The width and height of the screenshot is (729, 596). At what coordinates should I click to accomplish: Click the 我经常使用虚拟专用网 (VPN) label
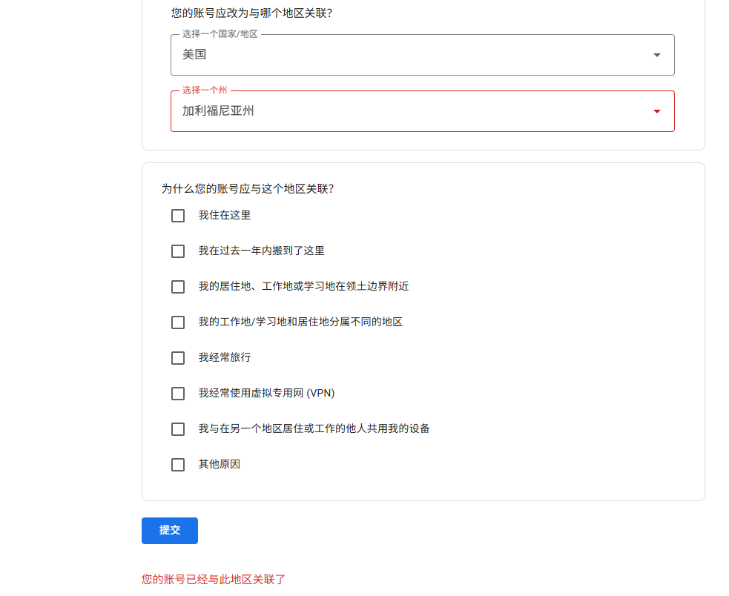click(x=266, y=394)
